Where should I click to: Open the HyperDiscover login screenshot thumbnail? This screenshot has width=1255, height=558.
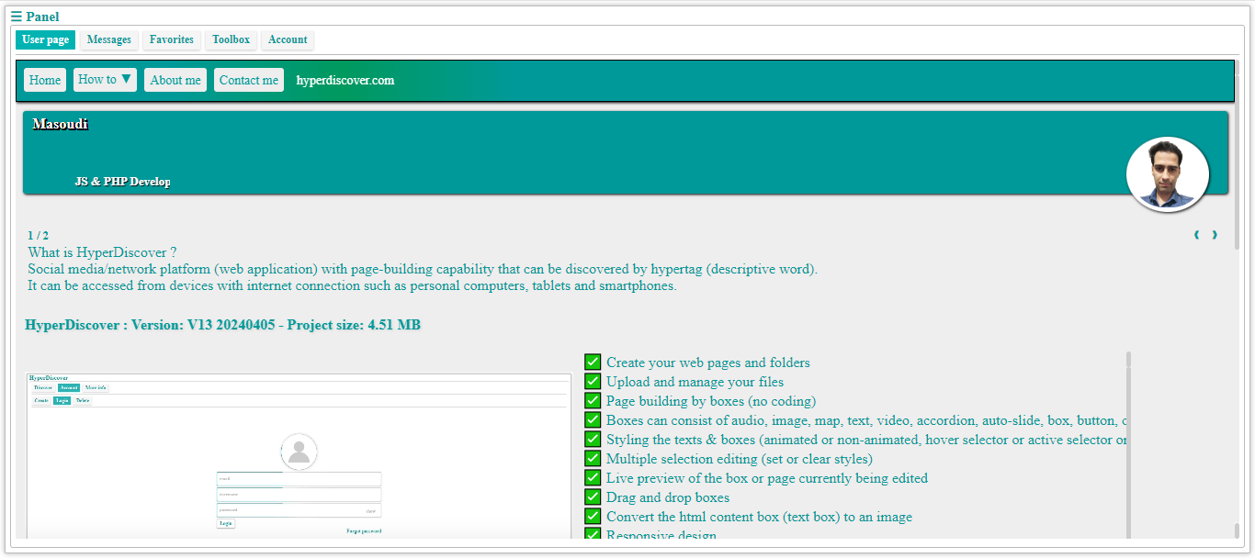click(299, 456)
